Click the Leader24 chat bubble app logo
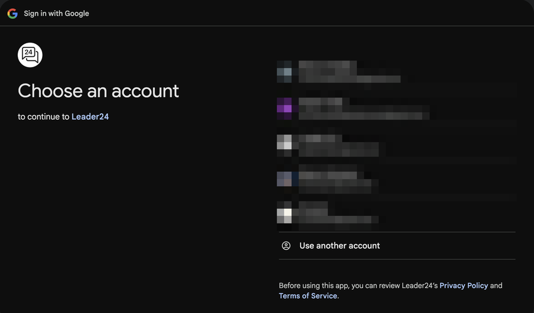Screen dimensions: 534x313 (x=30, y=55)
